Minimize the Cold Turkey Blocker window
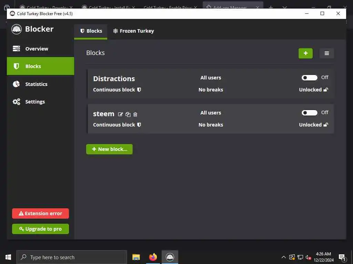 pyautogui.click(x=306, y=14)
